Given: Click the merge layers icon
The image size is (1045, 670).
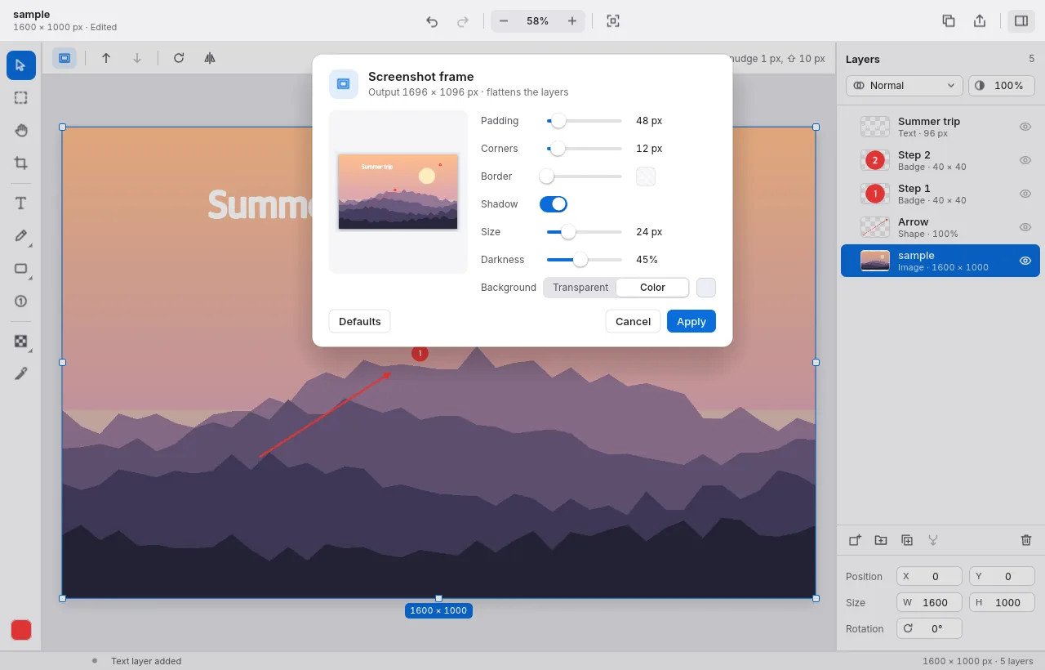Looking at the screenshot, I should pos(933,540).
